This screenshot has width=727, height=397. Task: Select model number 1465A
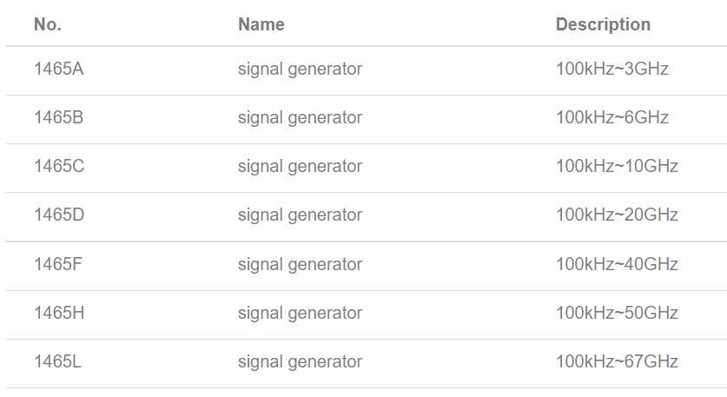click(x=59, y=69)
